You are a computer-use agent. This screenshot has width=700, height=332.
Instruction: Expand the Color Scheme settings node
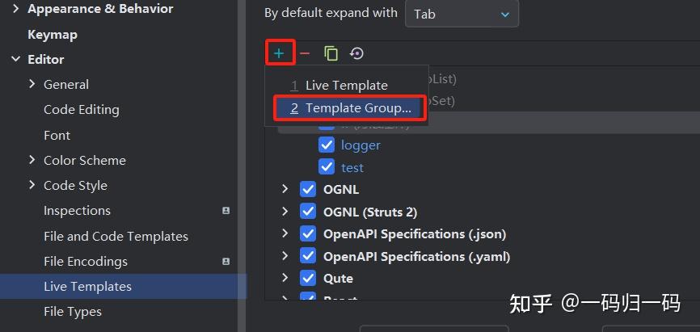click(x=32, y=160)
